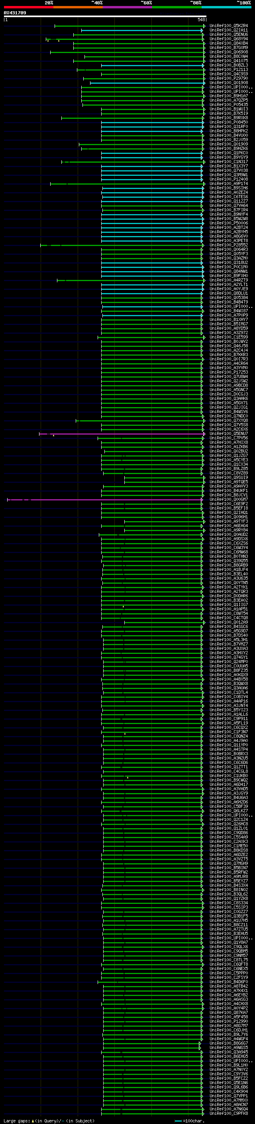Image resolution: width=255 pixels, height=1124 pixels.
Task: Select the UniRef100_B8HPK2 hit
Action: 228,131
